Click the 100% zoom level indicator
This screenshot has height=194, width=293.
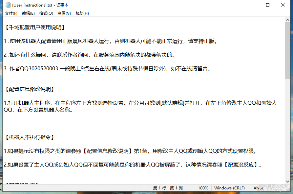pyautogui.click(x=203, y=188)
